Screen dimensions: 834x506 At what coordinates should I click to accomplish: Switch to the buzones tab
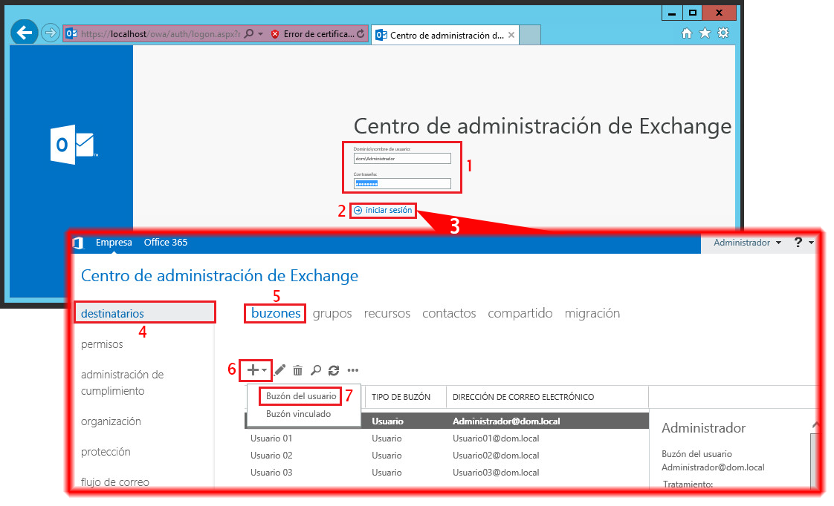point(276,313)
